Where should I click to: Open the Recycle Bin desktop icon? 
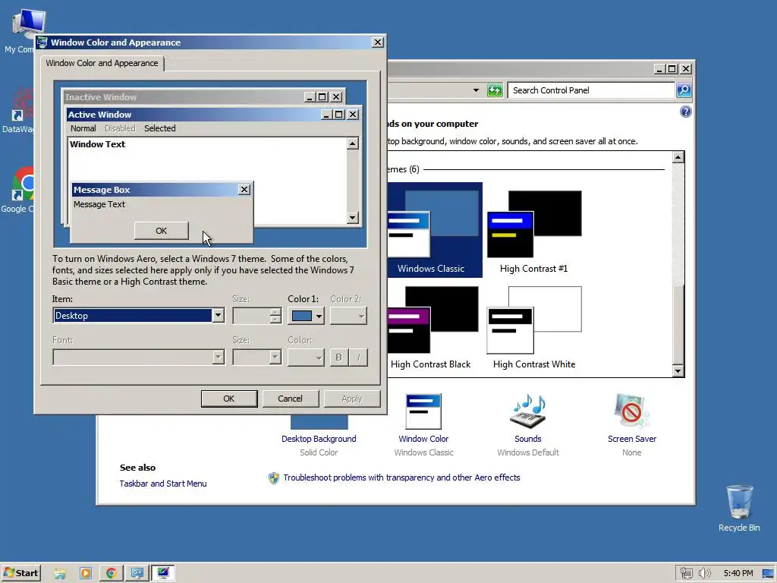pos(739,502)
